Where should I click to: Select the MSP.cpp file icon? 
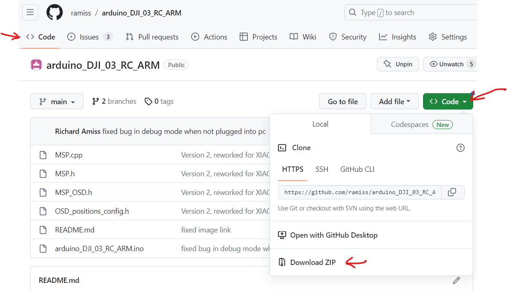point(43,155)
